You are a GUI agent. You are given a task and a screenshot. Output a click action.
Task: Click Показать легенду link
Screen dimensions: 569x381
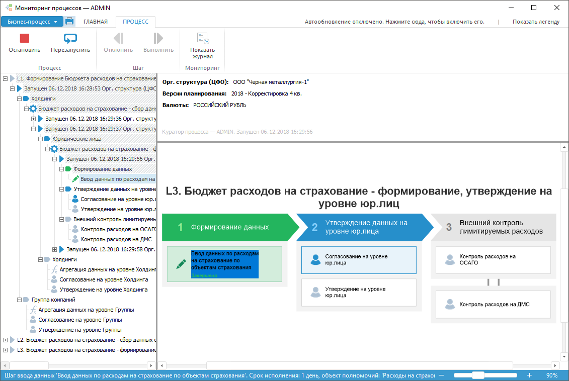(536, 22)
